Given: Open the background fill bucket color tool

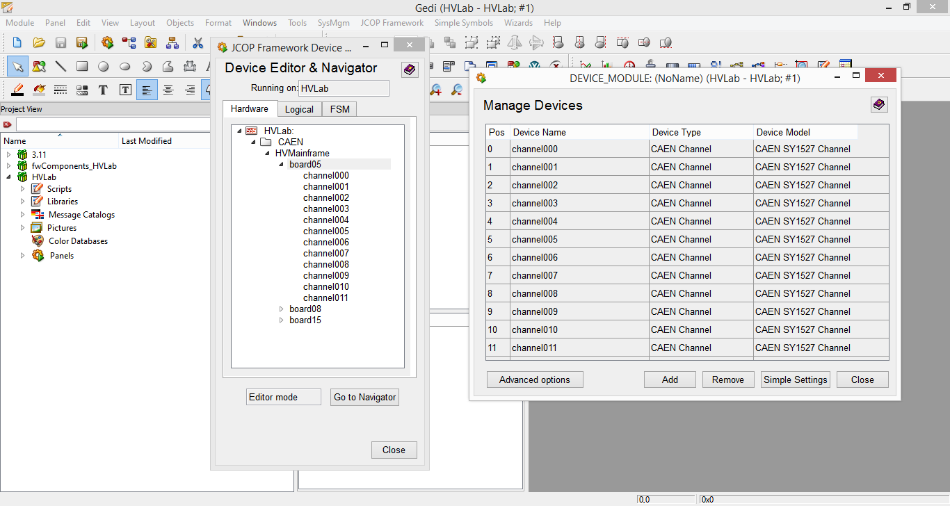Looking at the screenshot, I should click(39, 90).
